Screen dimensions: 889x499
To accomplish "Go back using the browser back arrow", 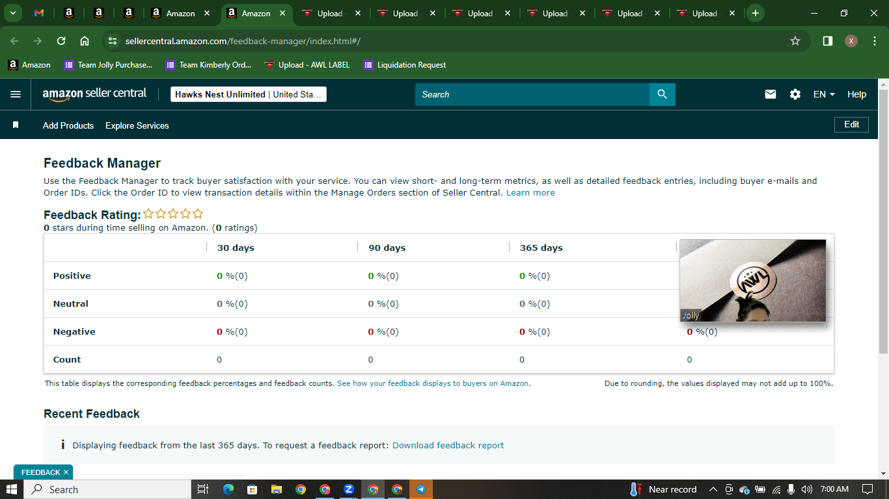I will coord(14,41).
